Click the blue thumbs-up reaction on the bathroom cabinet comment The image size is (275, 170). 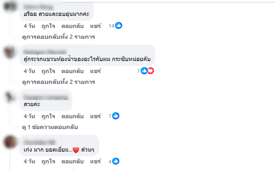click(x=144, y=71)
